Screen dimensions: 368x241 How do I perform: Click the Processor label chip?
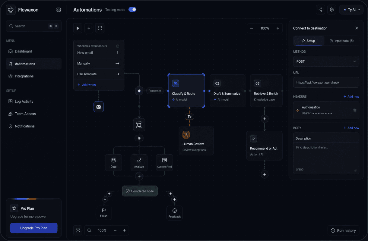click(x=155, y=91)
